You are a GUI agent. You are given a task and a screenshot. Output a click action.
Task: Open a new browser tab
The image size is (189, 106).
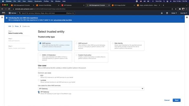tap(163, 5)
